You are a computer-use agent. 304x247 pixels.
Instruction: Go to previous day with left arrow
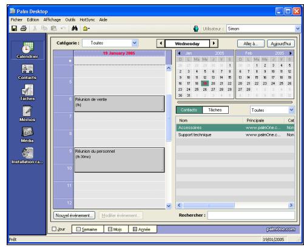[161, 43]
